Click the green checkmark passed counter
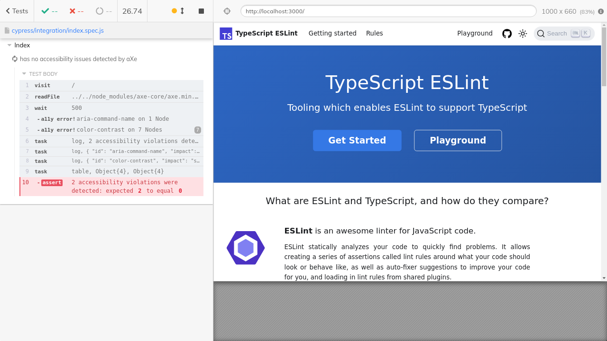The height and width of the screenshot is (341, 607). pyautogui.click(x=49, y=11)
